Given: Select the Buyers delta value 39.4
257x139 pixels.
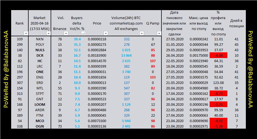Looking at the screenshot, I should tap(77, 39).
